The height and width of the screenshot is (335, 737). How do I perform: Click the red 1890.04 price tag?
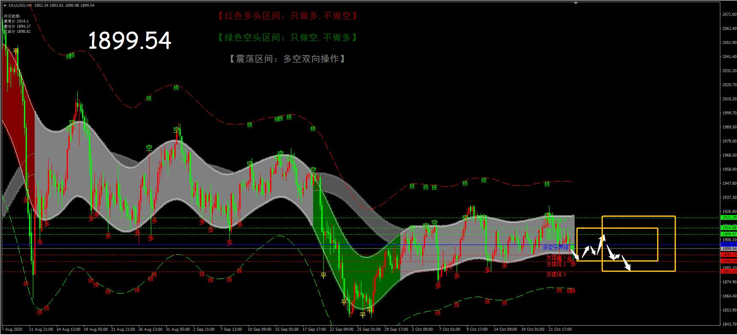click(x=728, y=261)
